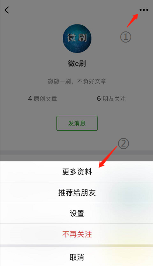
Task: Choose 更多资料 from the action sheet
Action: click(x=76, y=172)
